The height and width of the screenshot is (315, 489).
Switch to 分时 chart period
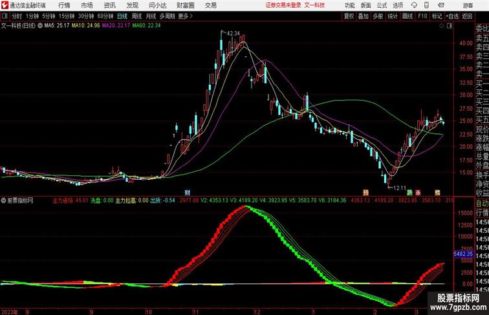click(17, 16)
